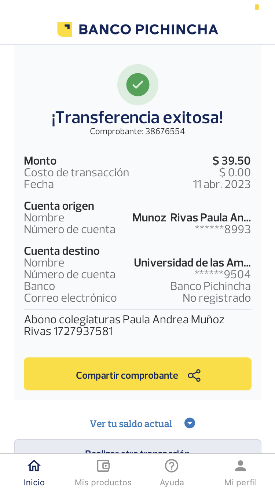Go to the Mi perfil tab
The height and width of the screenshot is (489, 275).
tap(241, 482)
